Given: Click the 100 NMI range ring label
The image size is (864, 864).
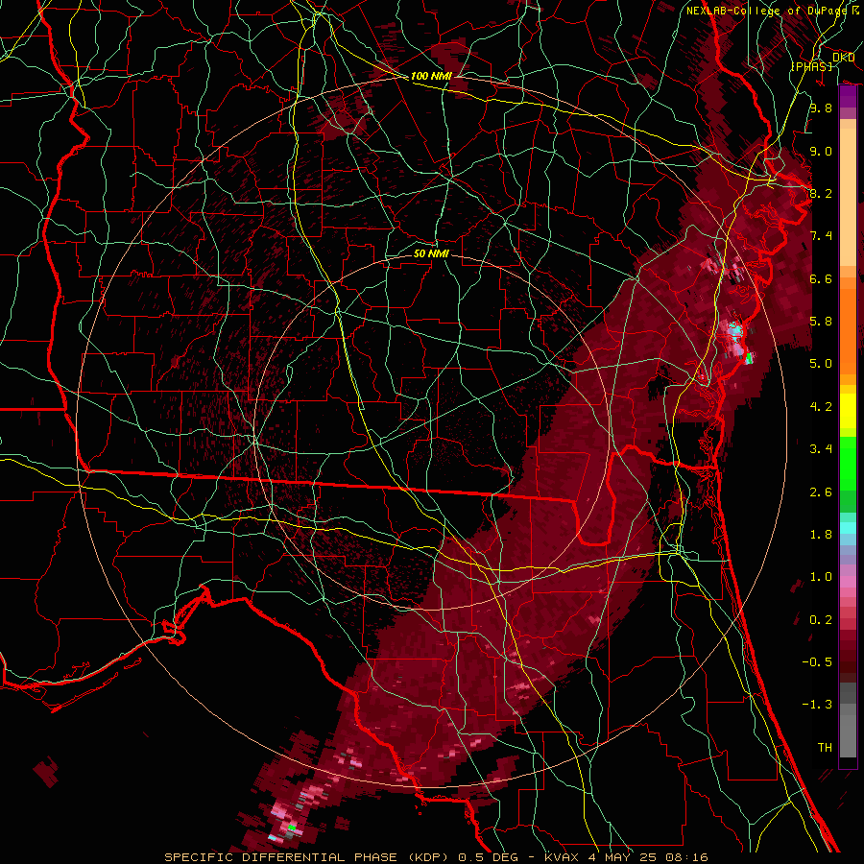Looking at the screenshot, I should pyautogui.click(x=431, y=76).
